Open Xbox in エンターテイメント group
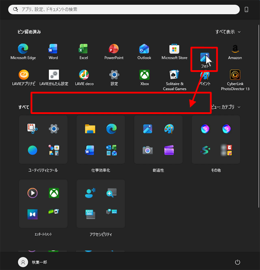The image size is (260, 270). pyautogui.click(x=54, y=193)
